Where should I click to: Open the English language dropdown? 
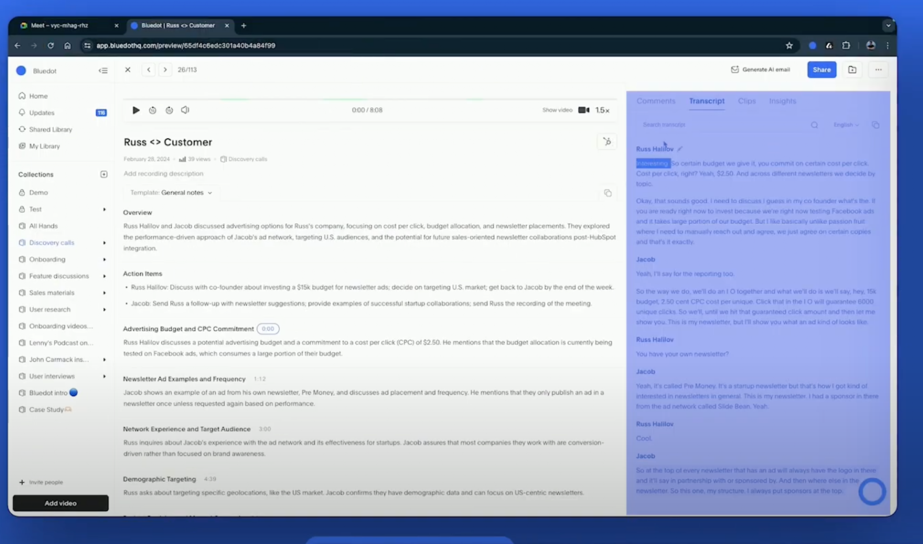tap(846, 125)
